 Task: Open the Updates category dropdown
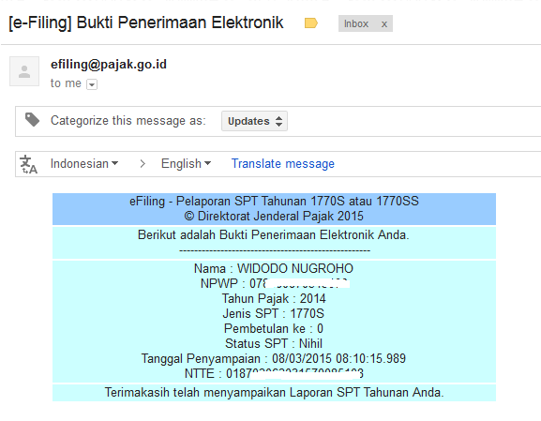pyautogui.click(x=254, y=121)
